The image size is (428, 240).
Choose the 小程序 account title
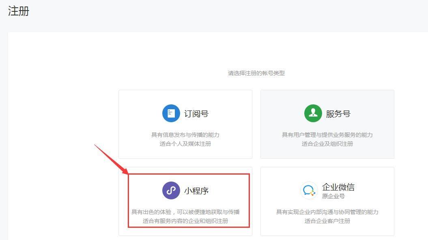(196, 191)
